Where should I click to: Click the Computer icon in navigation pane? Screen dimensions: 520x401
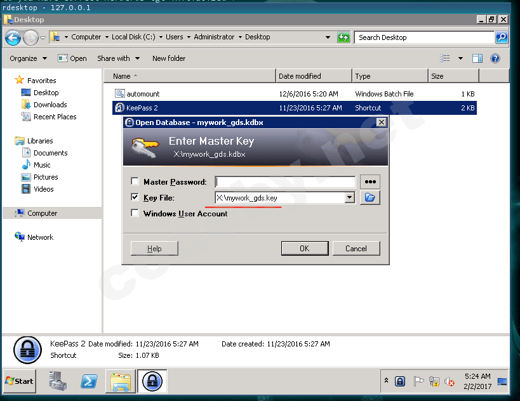[20, 213]
